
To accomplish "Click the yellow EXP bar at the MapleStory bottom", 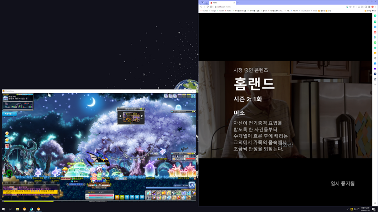I will 28,201.
